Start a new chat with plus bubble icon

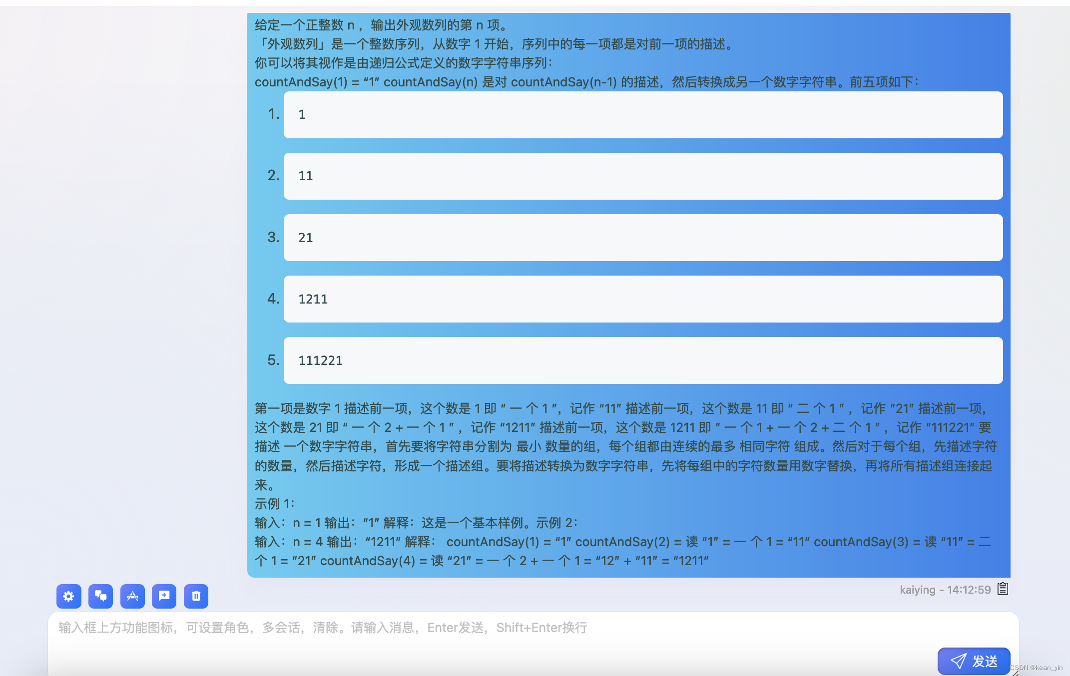point(164,596)
